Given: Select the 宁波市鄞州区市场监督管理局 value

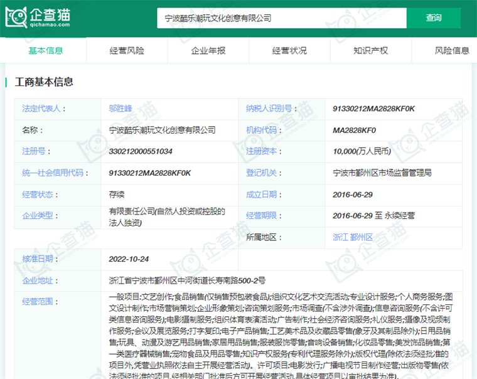Looking at the screenshot, I should [x=382, y=173].
